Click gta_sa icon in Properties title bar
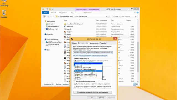 pos(72,39)
